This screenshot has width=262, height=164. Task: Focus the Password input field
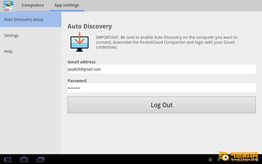[162, 88]
